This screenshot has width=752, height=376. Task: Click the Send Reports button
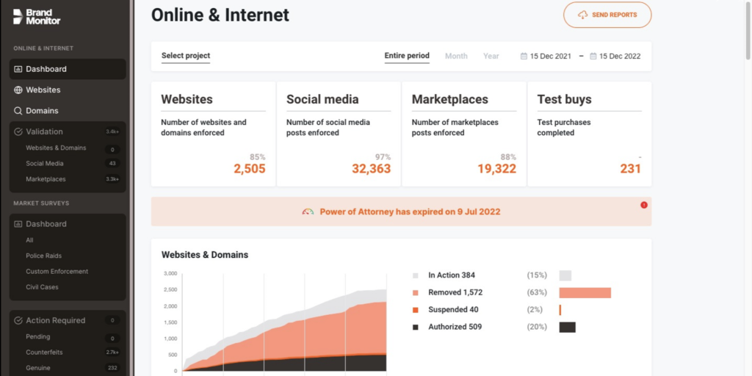point(607,15)
